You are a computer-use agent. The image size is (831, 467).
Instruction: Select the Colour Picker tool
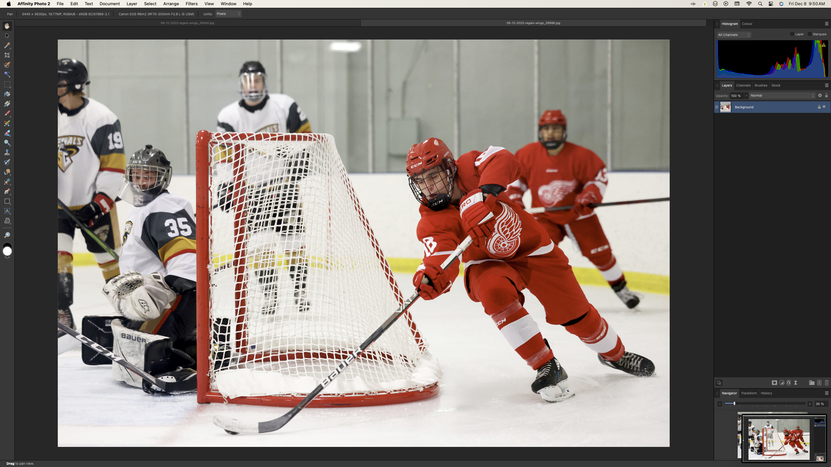7,45
